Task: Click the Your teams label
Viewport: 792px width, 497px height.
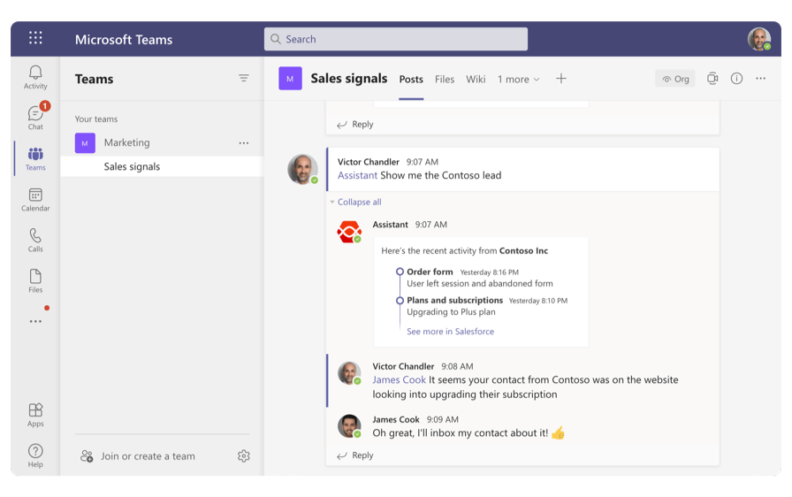Action: (x=96, y=119)
